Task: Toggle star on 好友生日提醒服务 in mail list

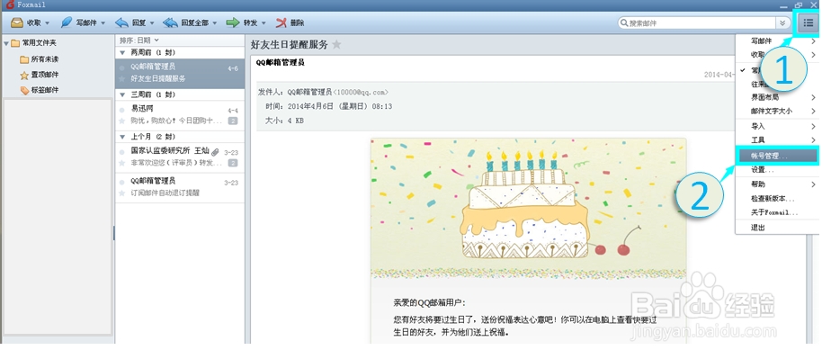Action: [122, 79]
